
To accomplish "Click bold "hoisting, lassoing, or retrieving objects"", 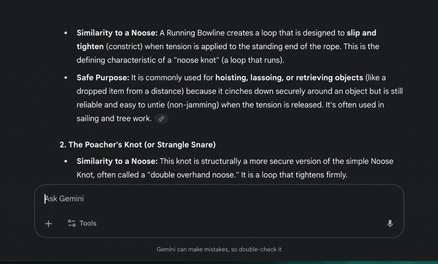I will coord(289,78).
